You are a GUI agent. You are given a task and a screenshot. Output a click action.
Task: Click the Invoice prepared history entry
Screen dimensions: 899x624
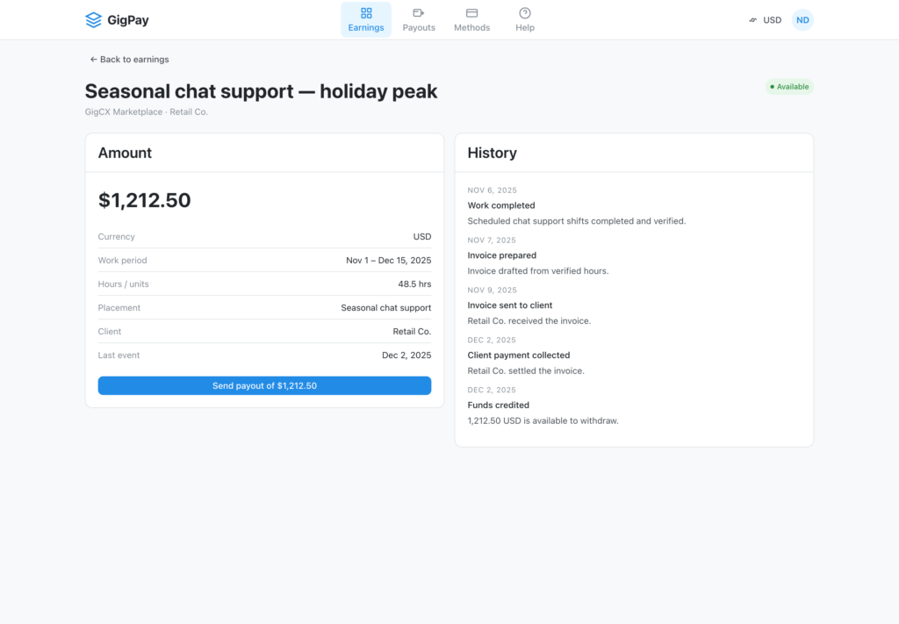coord(501,255)
